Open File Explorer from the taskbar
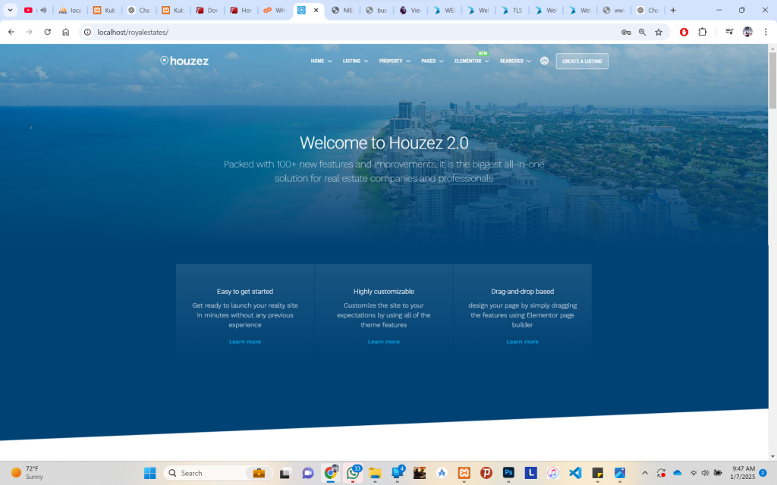This screenshot has height=485, width=777. tap(375, 474)
